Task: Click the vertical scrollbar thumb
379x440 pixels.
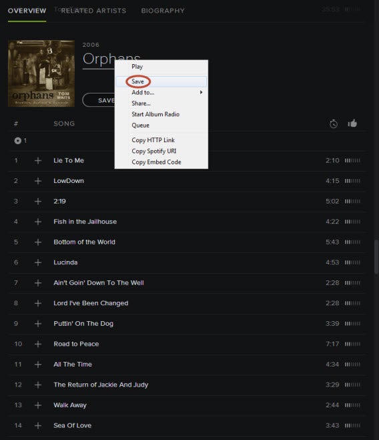Action: click(x=376, y=256)
